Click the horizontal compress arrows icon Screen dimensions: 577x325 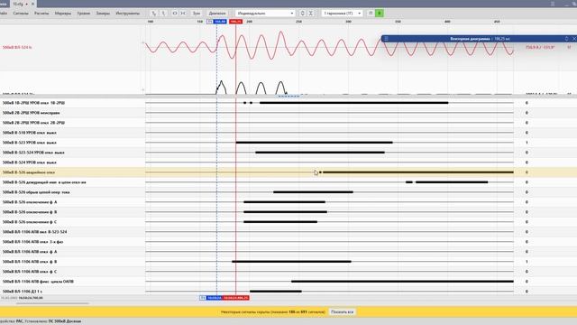coord(183,14)
